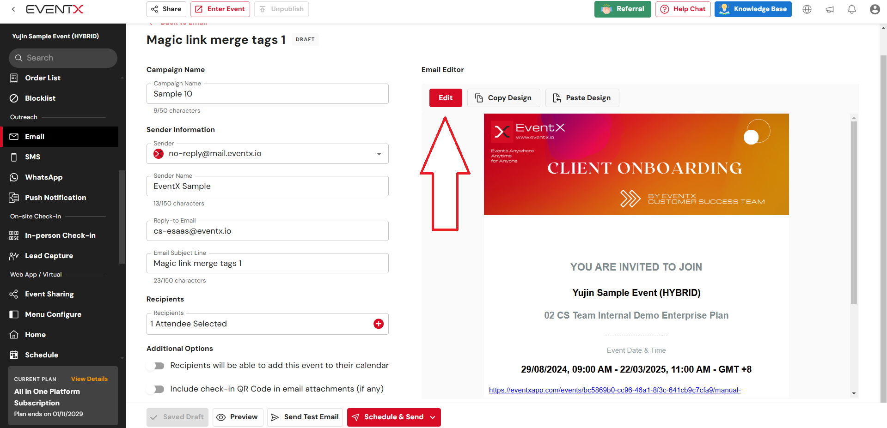
Task: Open View Details link for current plan
Action: (89, 379)
